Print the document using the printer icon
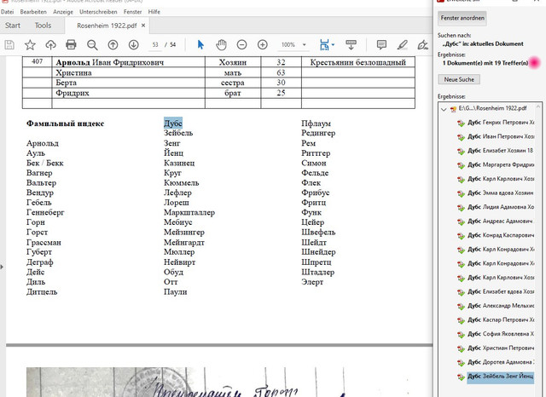This screenshot has height=397, width=546. coord(71,44)
